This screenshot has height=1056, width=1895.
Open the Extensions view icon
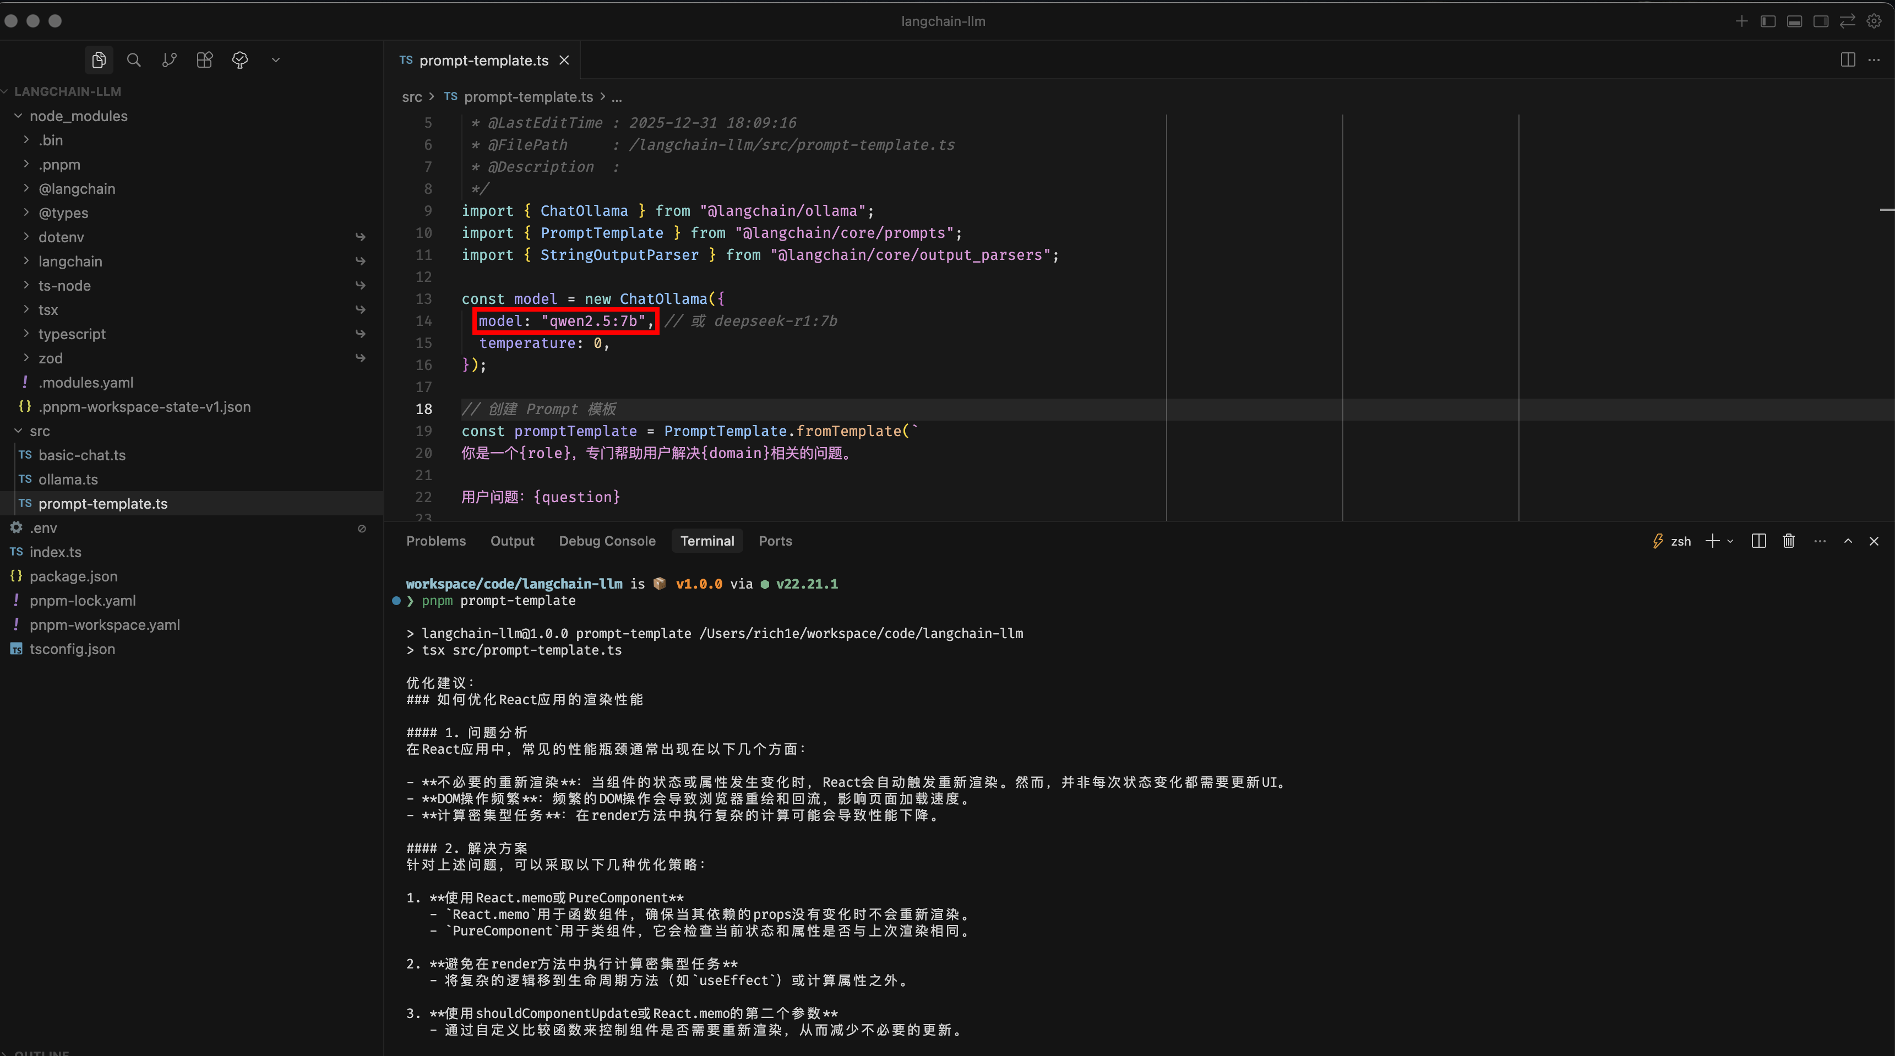204,59
